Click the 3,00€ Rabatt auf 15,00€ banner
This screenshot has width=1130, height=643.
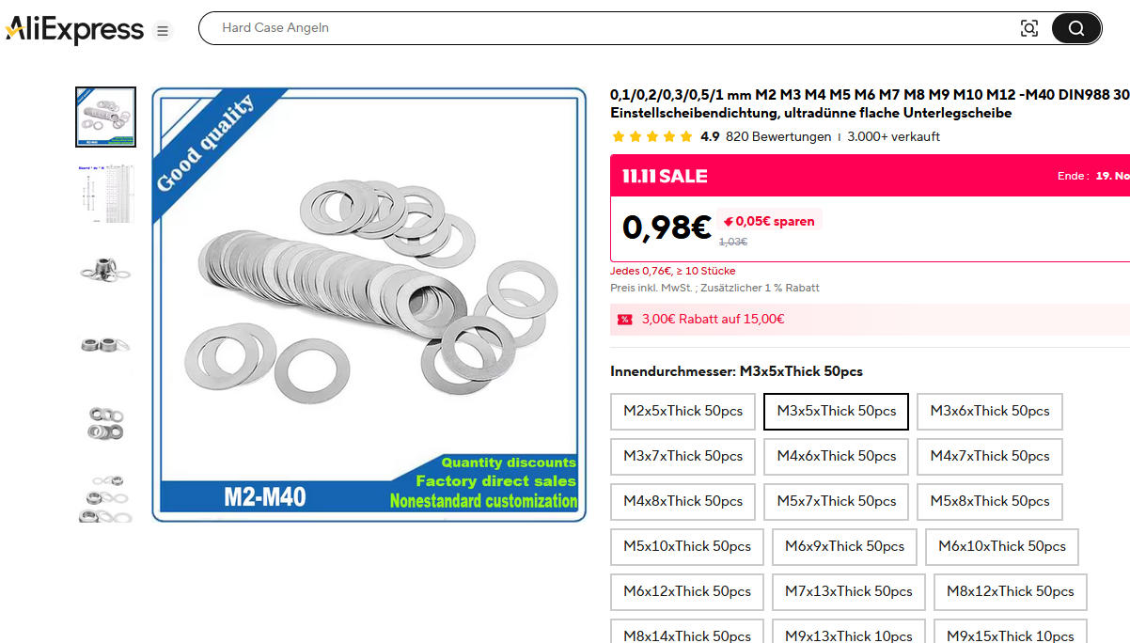[870, 320]
